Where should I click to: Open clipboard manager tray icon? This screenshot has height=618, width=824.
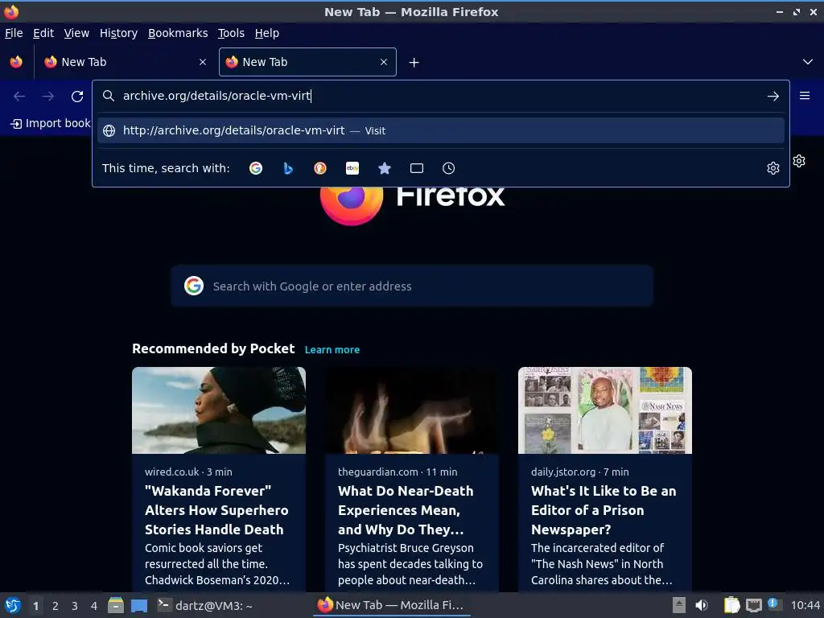tap(731, 605)
